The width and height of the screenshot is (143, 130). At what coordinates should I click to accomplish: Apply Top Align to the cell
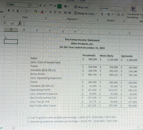(x=51, y=5)
